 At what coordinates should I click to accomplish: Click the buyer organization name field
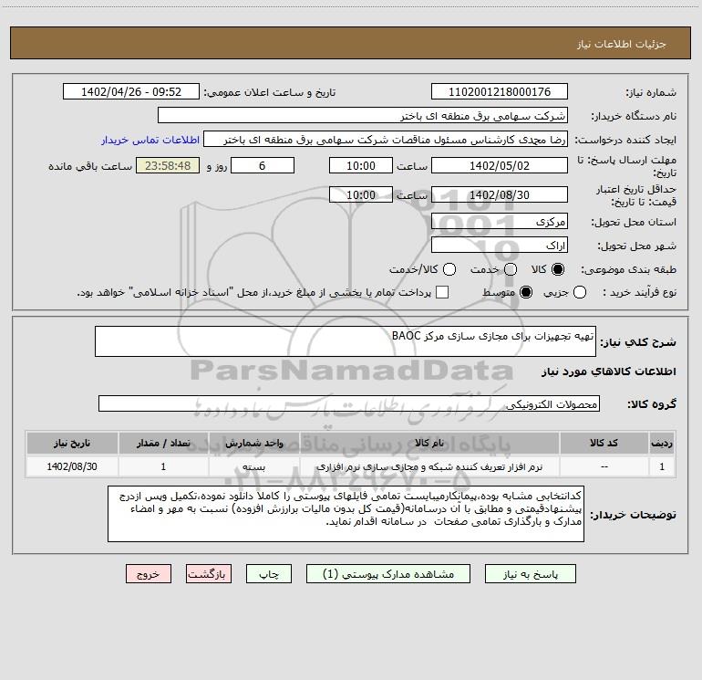[x=363, y=116]
